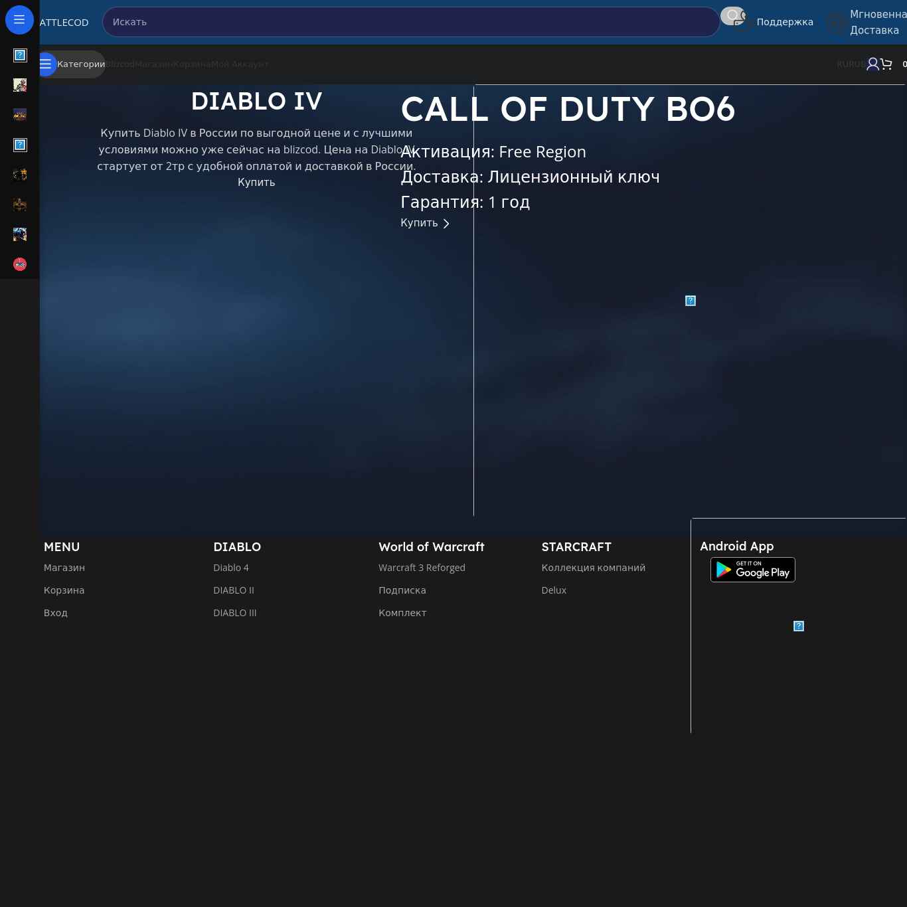Click Купить under Call of Duty BO6
907x907 pixels.
(x=419, y=223)
